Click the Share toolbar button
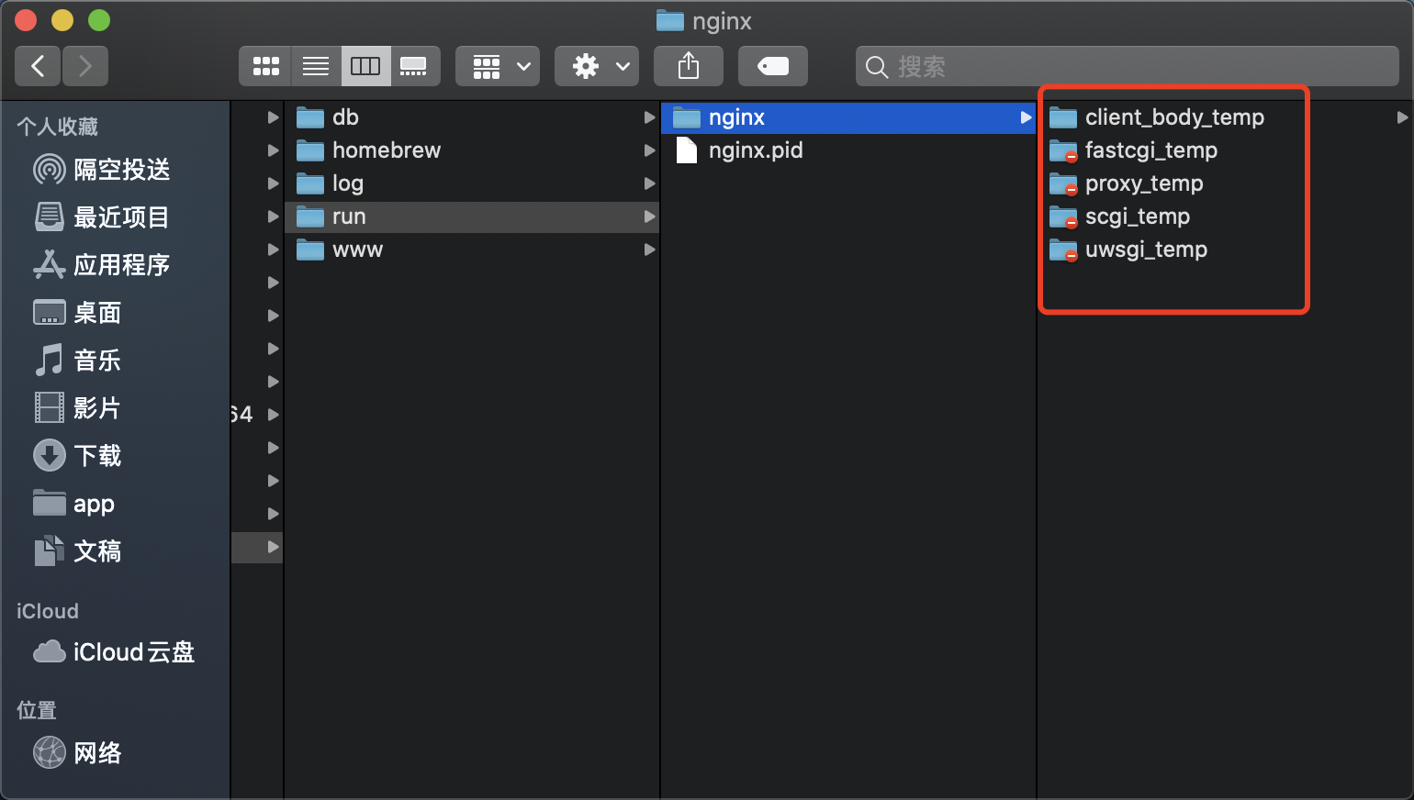Image resolution: width=1414 pixels, height=800 pixels. point(689,66)
